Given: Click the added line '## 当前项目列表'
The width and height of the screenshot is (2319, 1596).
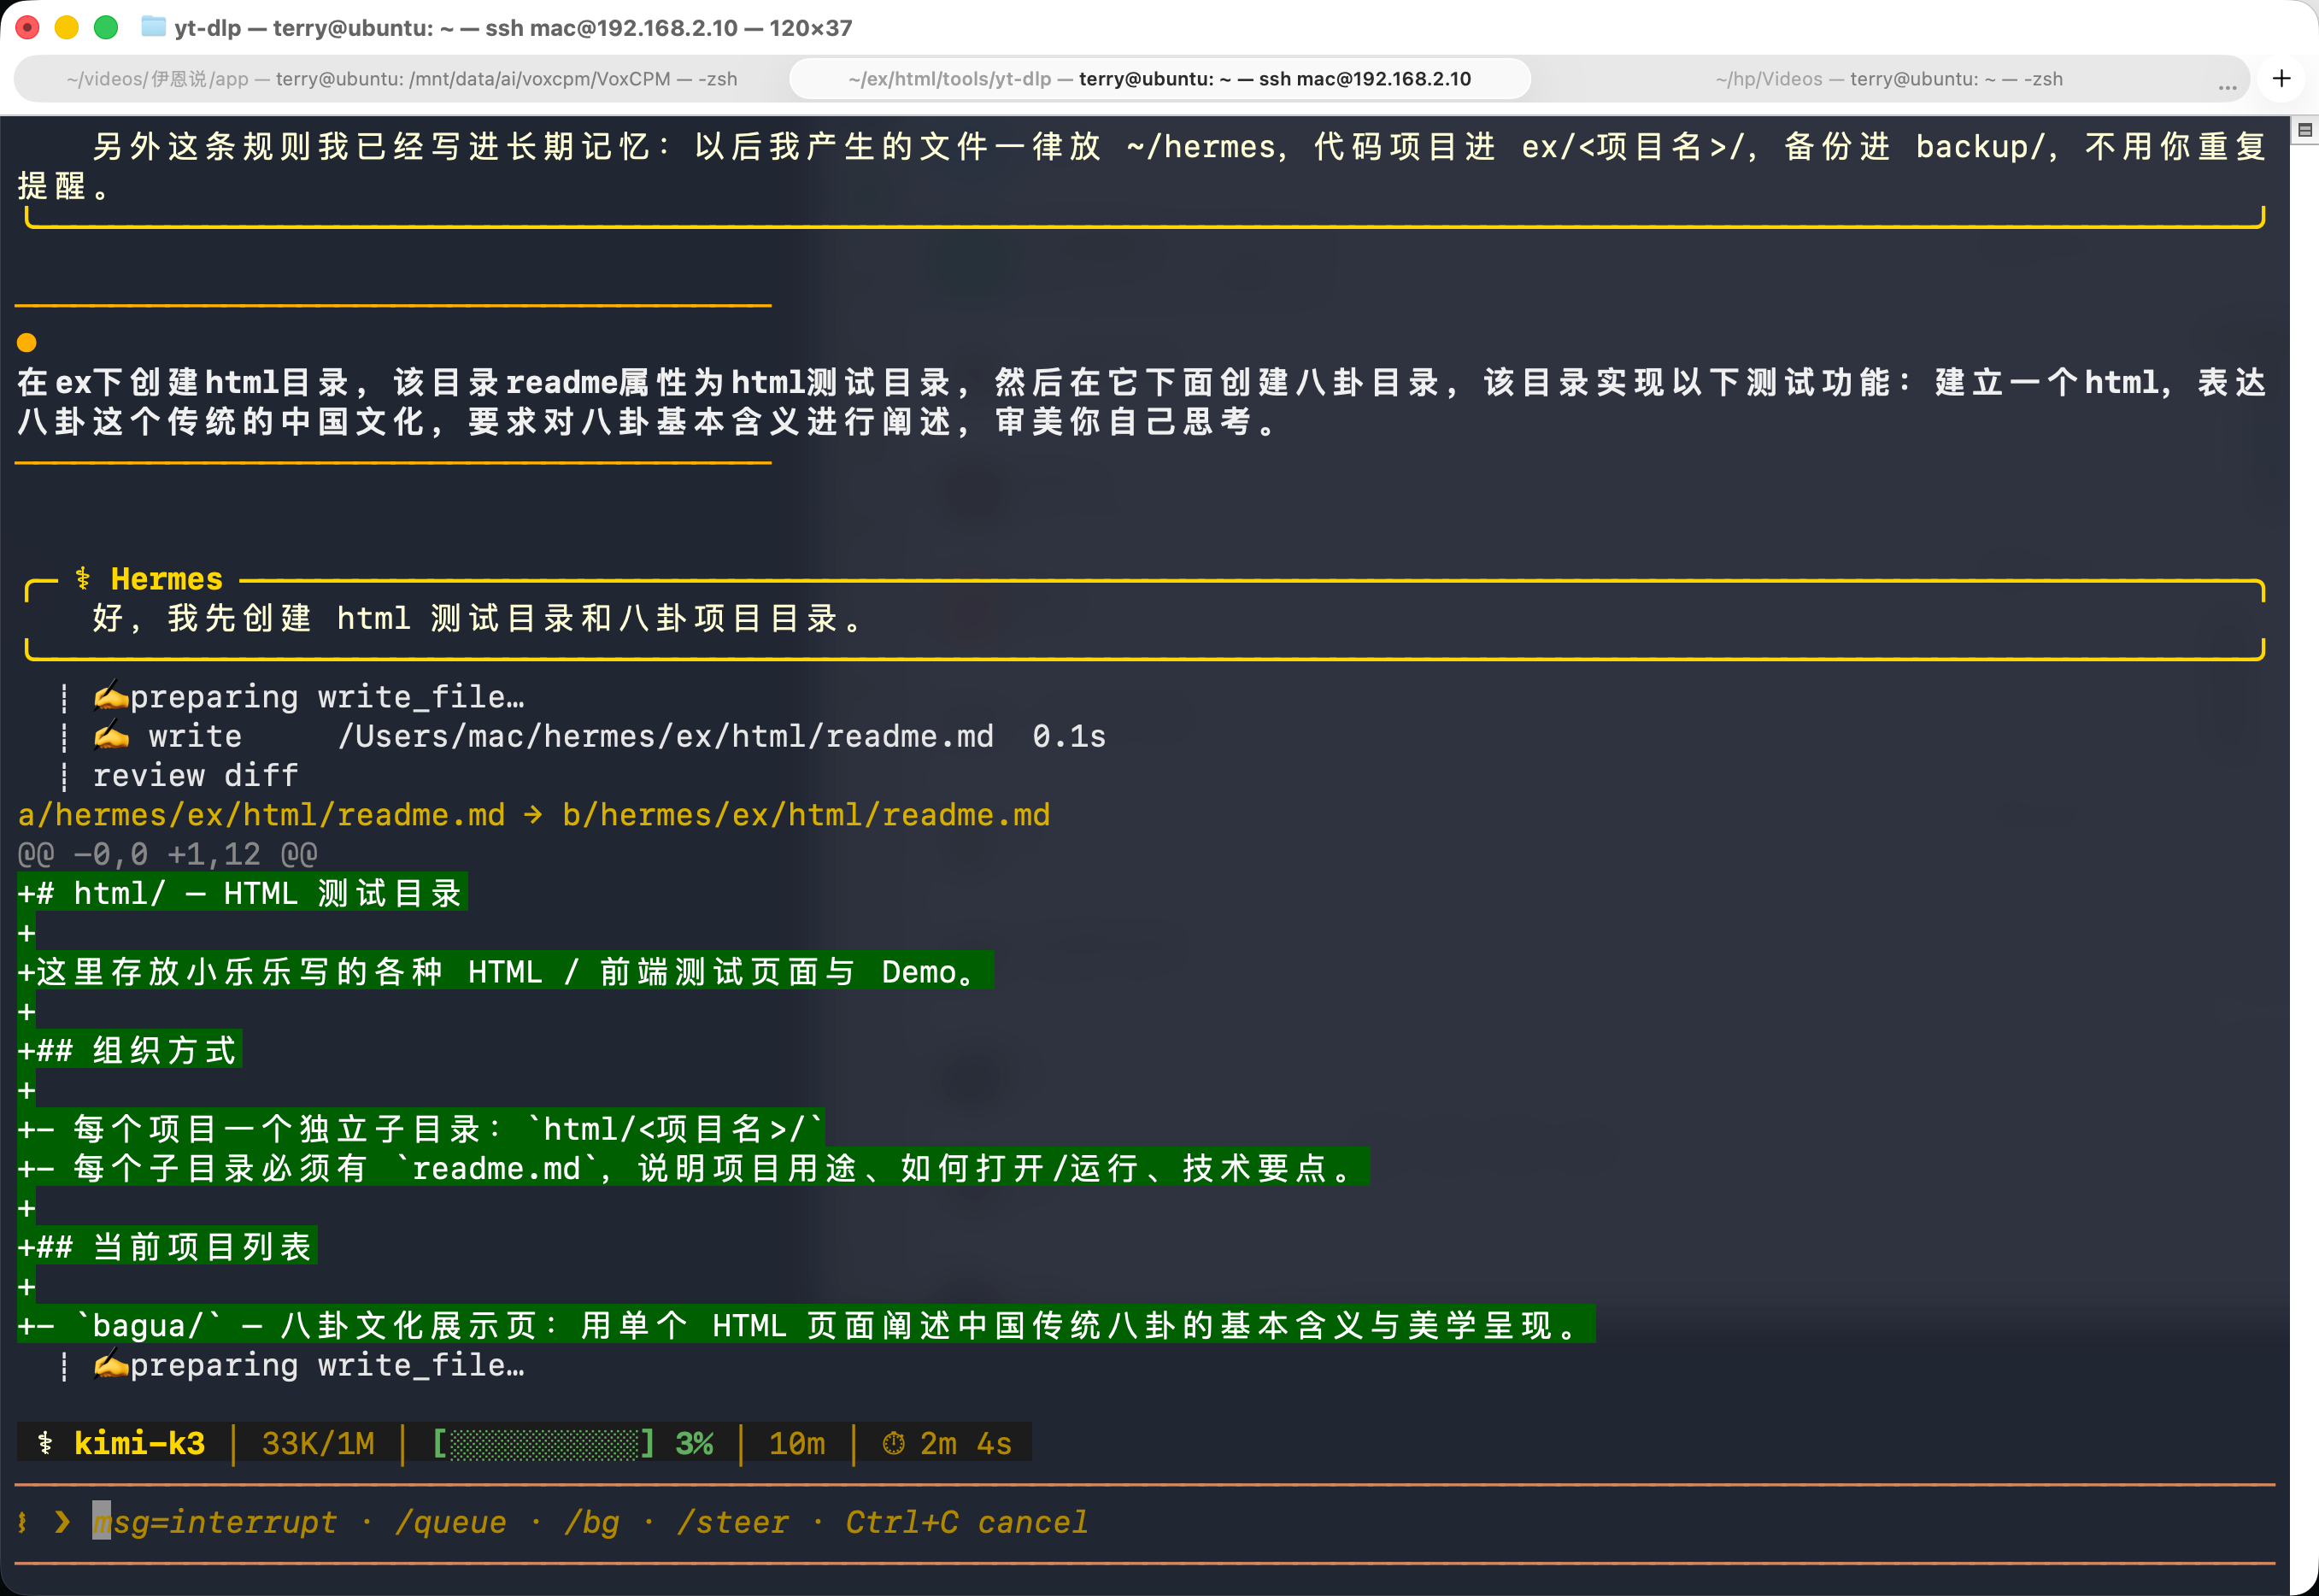Looking at the screenshot, I should (167, 1247).
